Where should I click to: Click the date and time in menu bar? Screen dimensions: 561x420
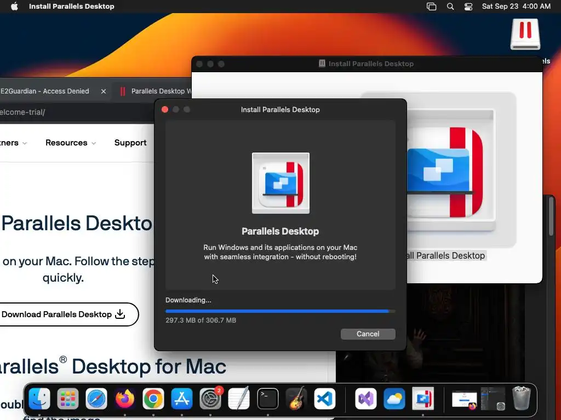[516, 7]
